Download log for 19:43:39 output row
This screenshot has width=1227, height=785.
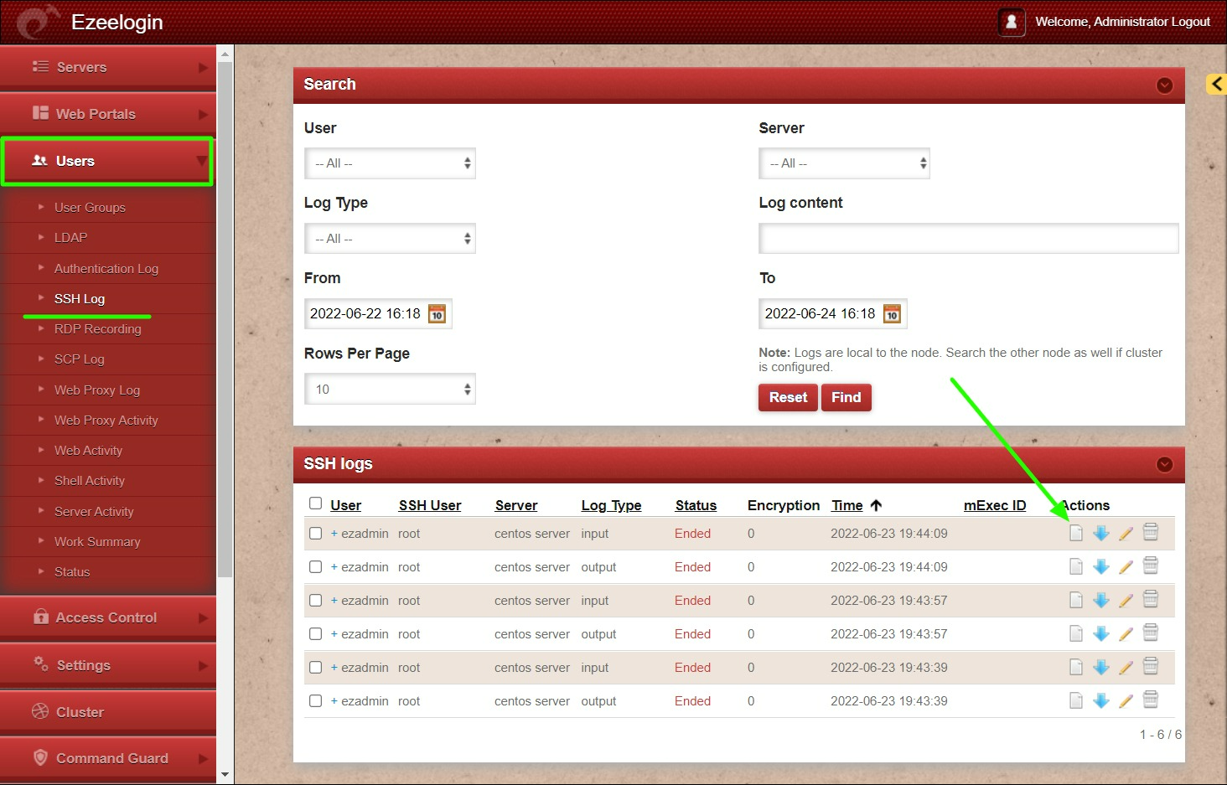(x=1101, y=700)
